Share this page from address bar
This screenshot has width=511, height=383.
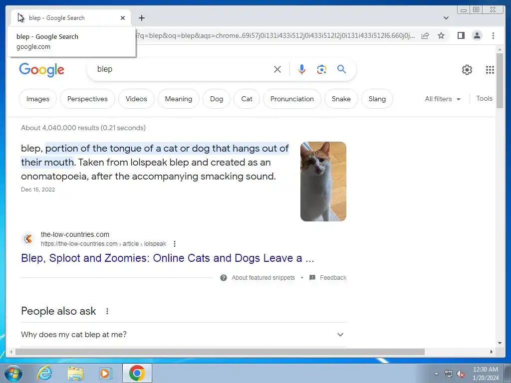click(425, 35)
